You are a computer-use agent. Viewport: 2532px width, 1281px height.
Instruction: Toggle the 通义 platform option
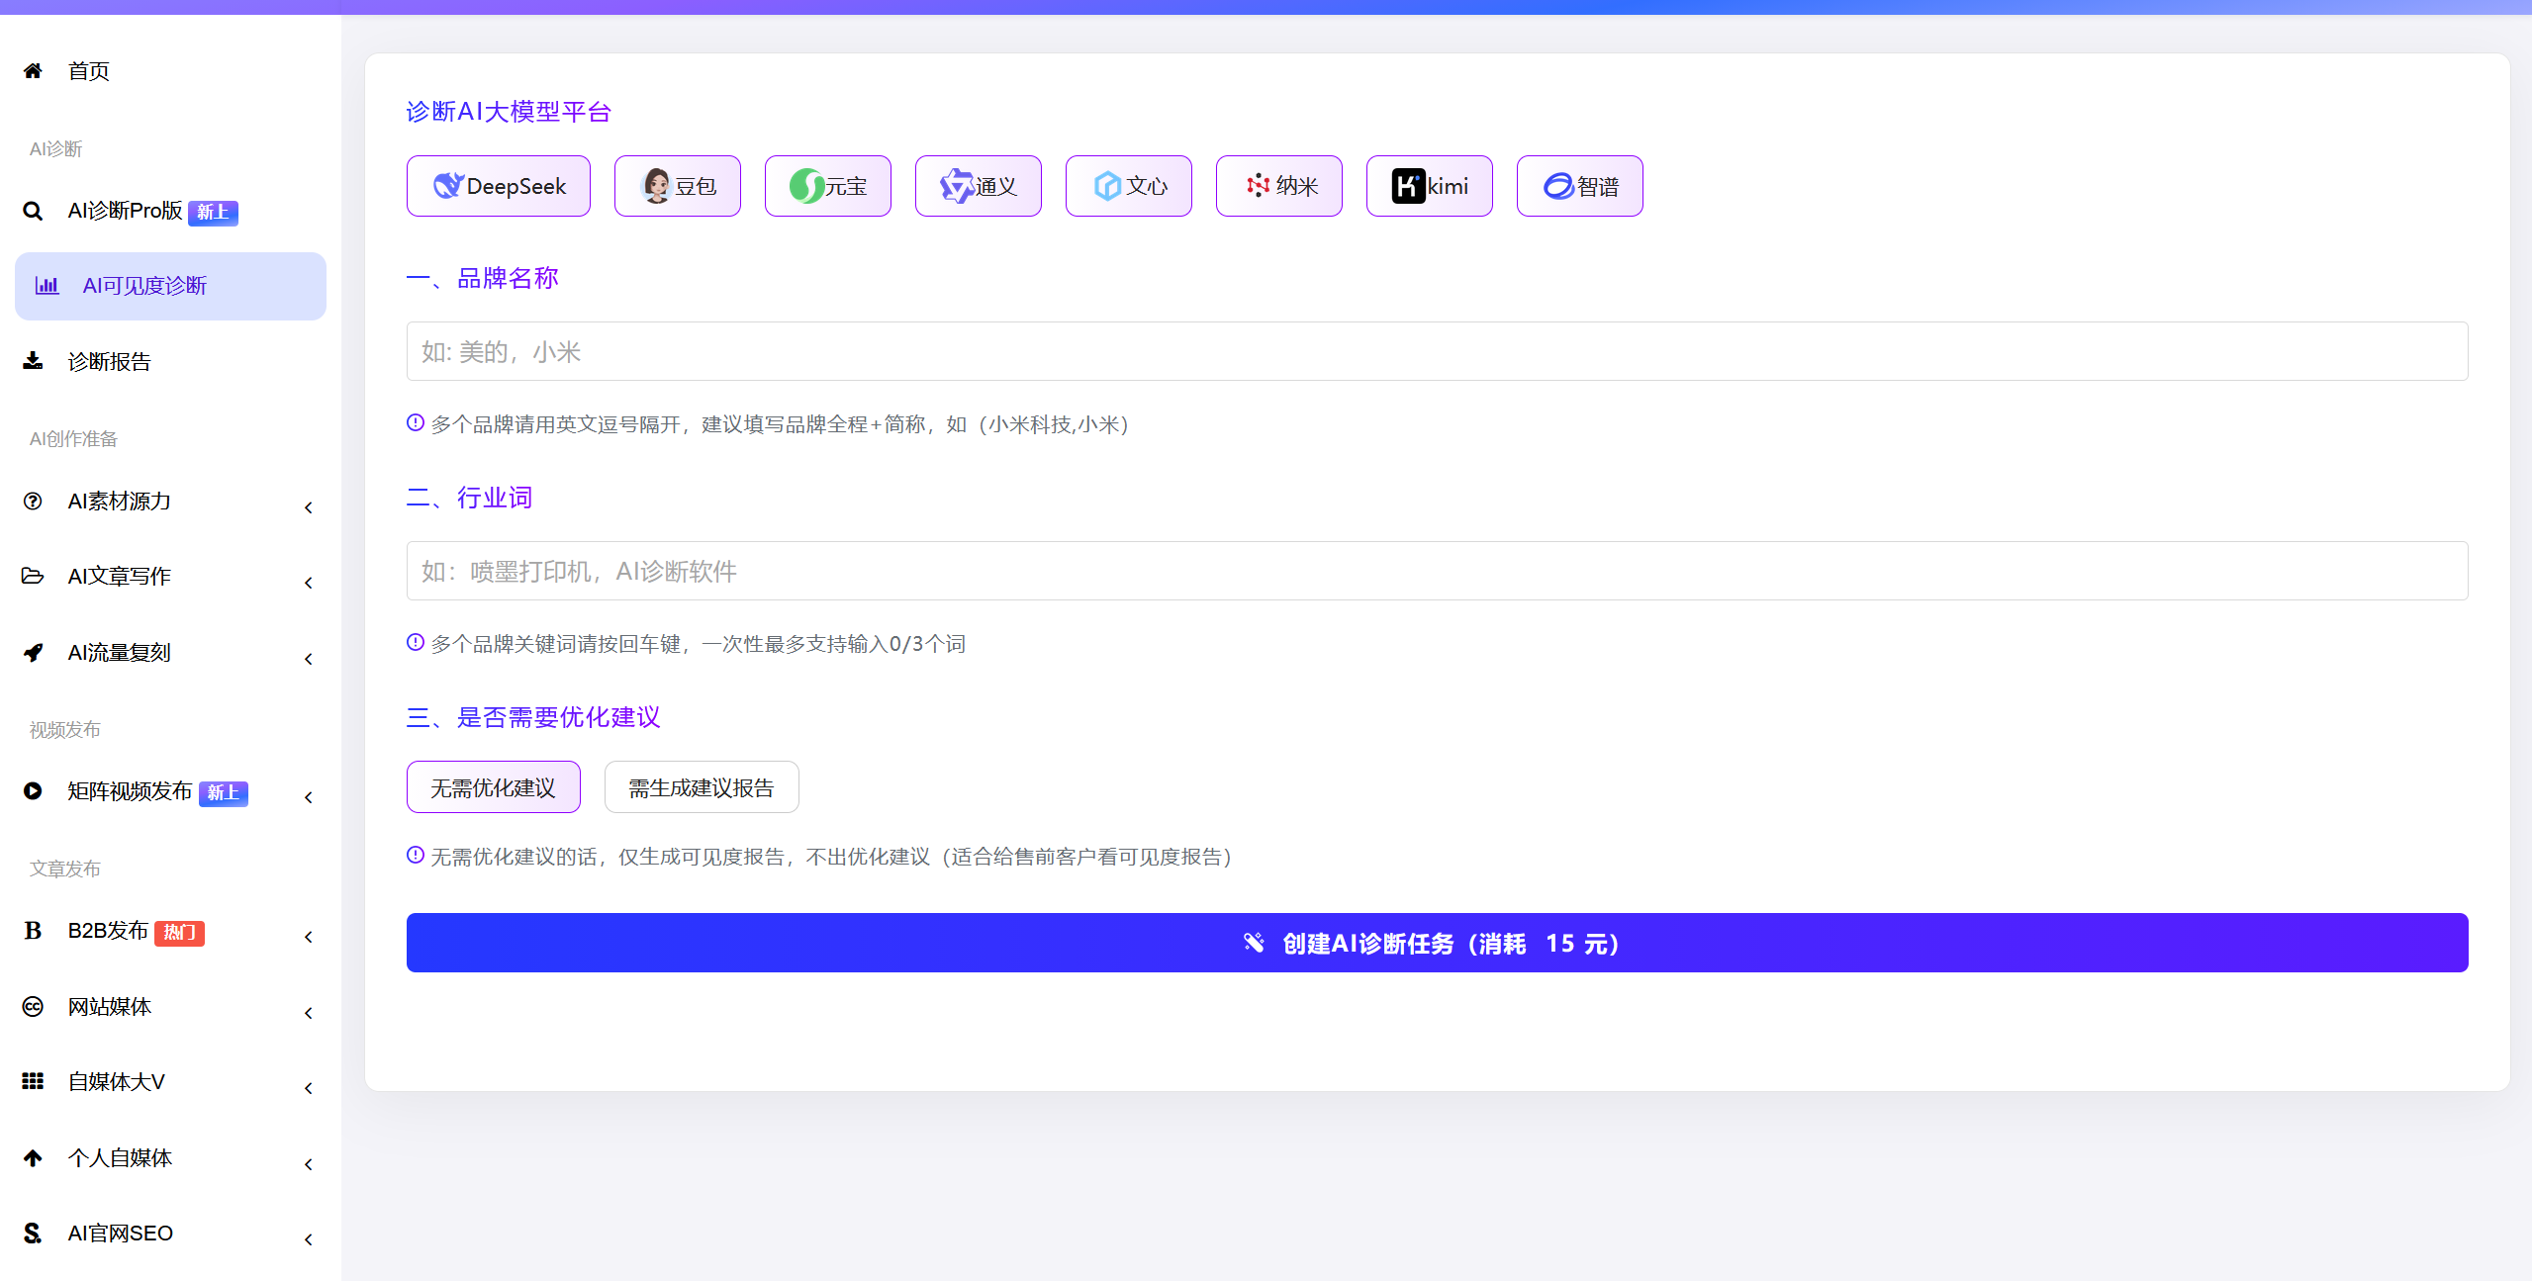tap(979, 186)
